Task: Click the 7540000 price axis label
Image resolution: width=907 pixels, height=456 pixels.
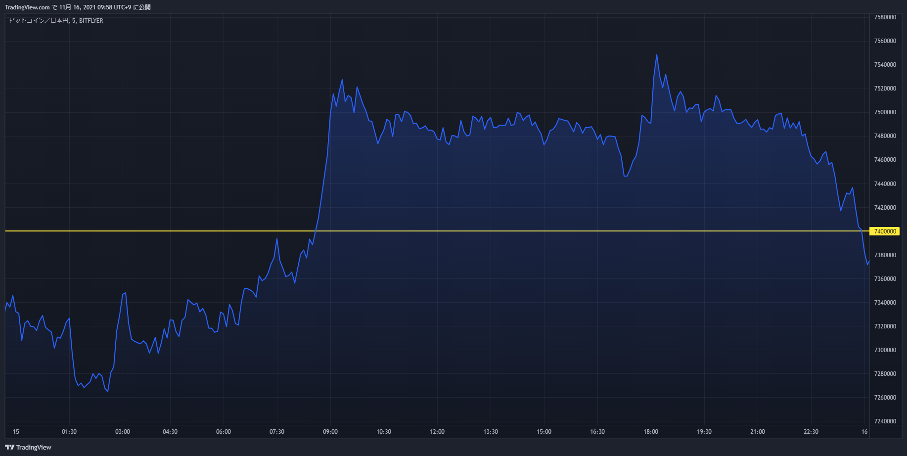Action: [x=885, y=65]
